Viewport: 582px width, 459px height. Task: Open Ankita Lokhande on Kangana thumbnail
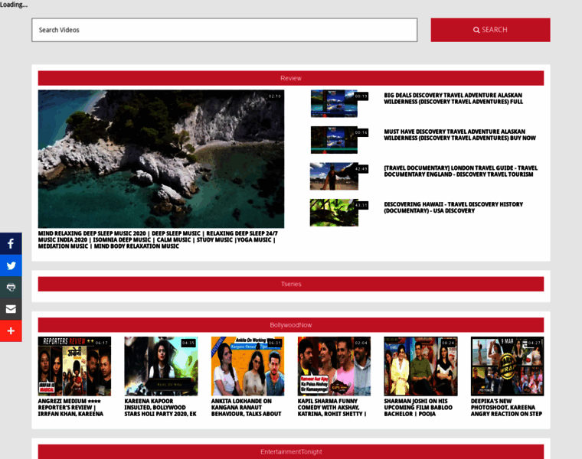tap(247, 366)
